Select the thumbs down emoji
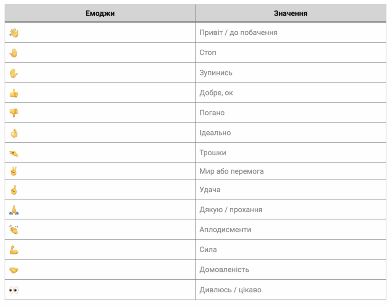Viewport: 391px width, 306px height. (14, 113)
